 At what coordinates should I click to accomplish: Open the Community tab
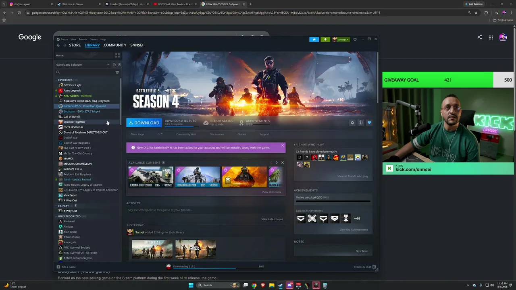point(115,45)
